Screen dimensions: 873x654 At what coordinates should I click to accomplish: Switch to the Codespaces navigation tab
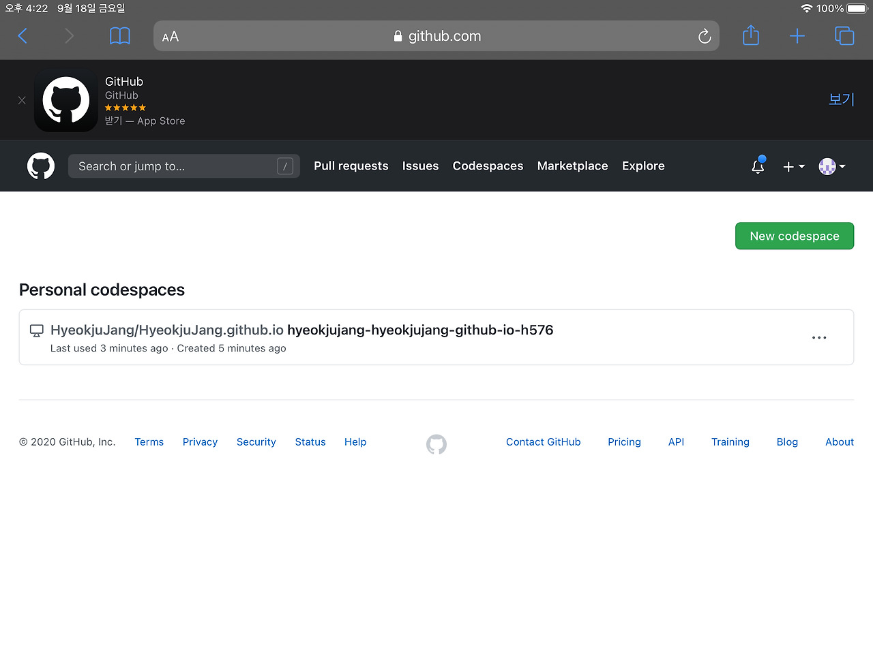488,166
